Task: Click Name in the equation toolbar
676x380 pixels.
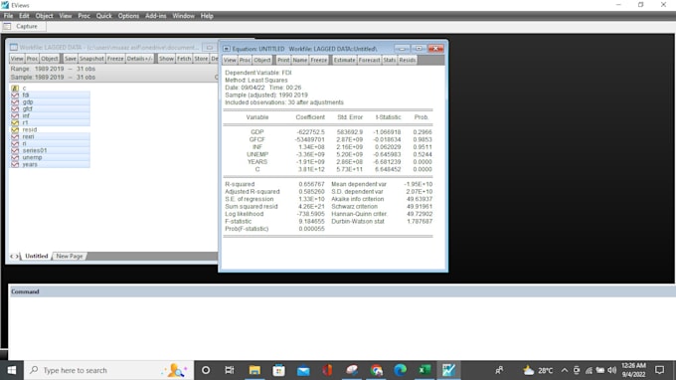Action: pos(300,60)
